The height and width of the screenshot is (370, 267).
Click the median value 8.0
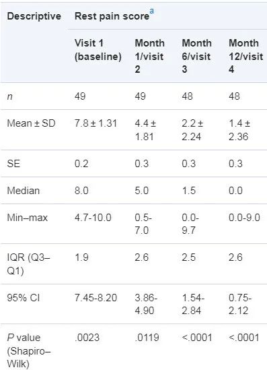[x=81, y=191]
